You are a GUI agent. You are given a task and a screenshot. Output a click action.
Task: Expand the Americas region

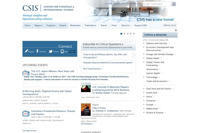(x=144, y=100)
